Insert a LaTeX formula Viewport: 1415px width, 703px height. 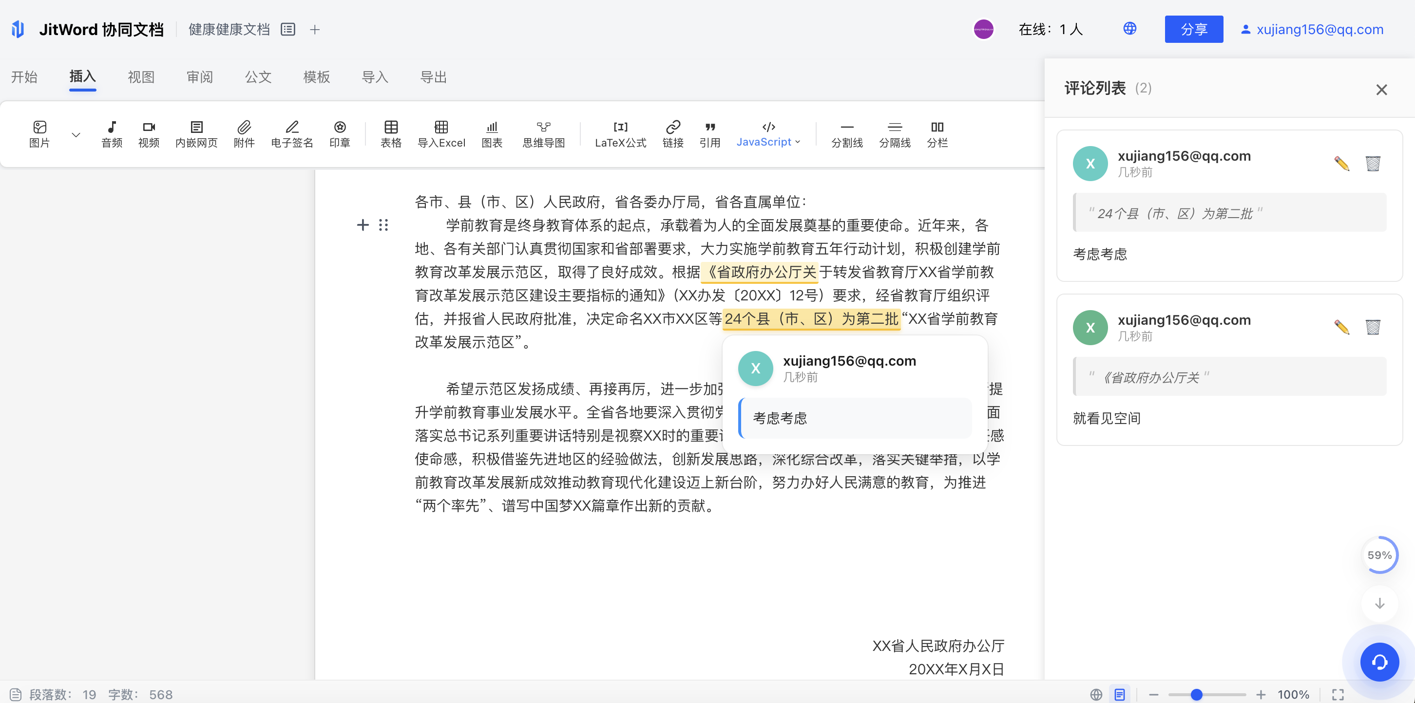620,134
